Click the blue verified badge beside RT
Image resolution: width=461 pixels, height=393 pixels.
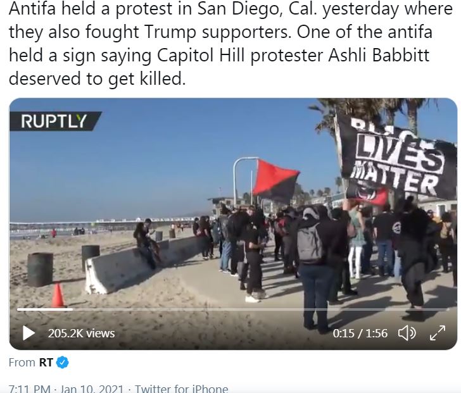point(62,363)
